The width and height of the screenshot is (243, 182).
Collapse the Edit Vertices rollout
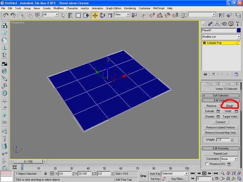(221, 100)
